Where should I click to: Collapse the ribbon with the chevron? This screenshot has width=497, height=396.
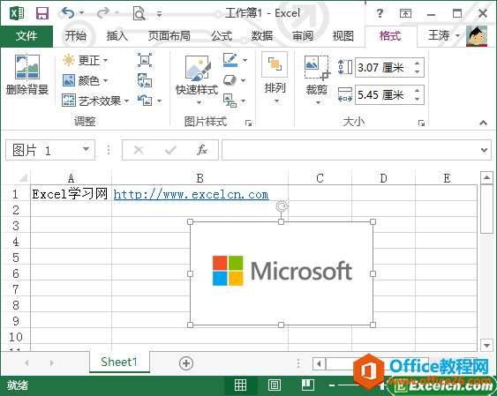(x=483, y=123)
